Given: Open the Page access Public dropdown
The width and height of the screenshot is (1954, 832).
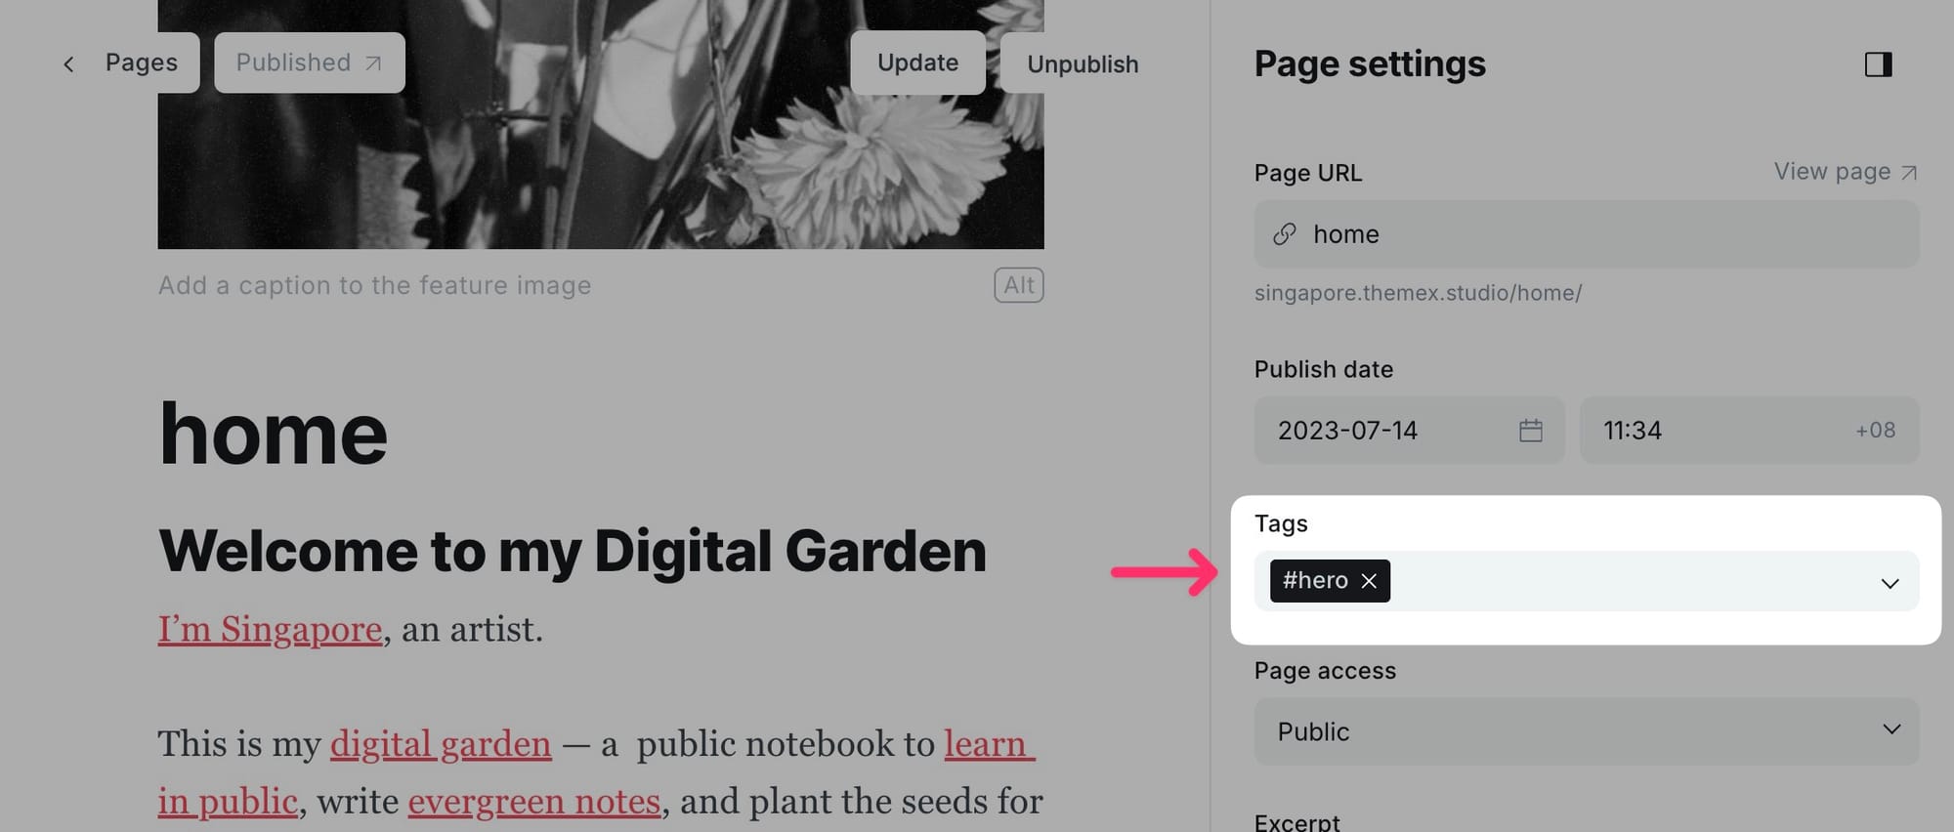Looking at the screenshot, I should click(1587, 731).
